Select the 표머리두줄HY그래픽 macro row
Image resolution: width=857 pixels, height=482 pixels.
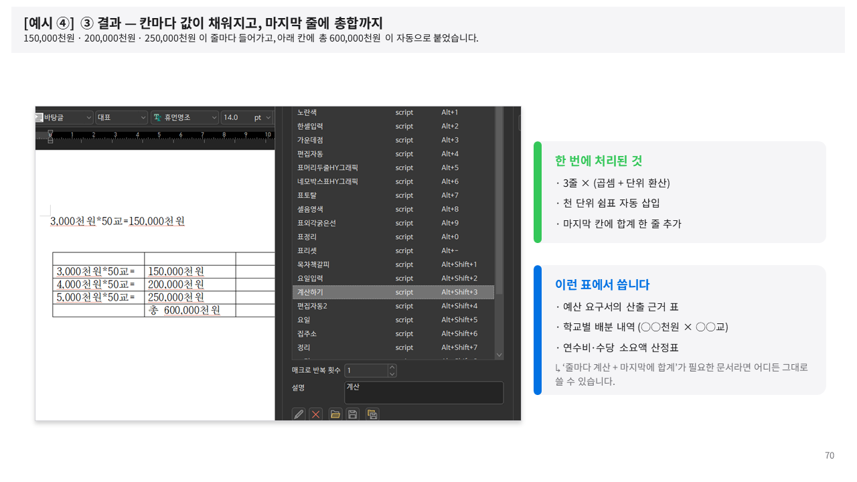[393, 167]
